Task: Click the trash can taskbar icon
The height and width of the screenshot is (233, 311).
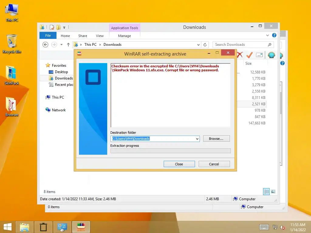Action: (43, 227)
